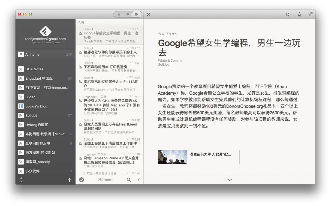Open 小众软件 feed
Screen dimensions: 331x206
tap(46, 171)
